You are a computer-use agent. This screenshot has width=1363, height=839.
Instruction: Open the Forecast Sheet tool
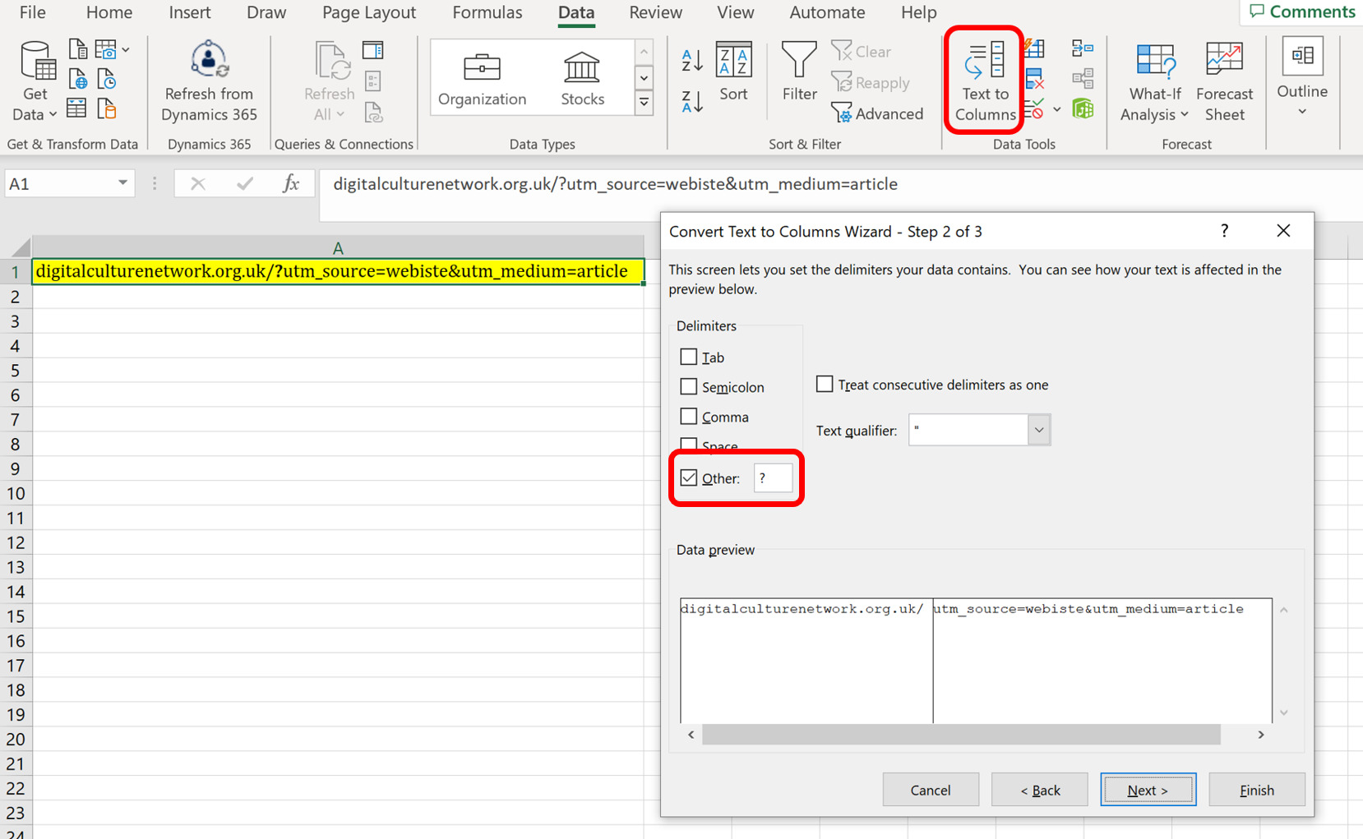pos(1224,80)
